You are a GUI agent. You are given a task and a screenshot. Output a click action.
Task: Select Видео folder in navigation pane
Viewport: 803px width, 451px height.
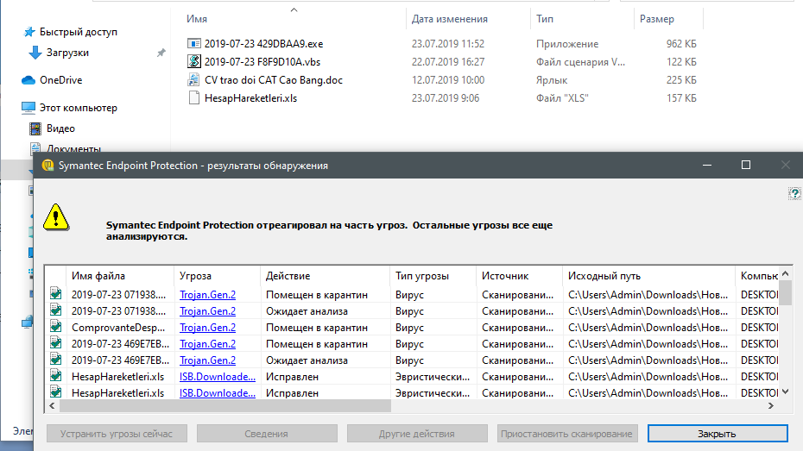[60, 128]
